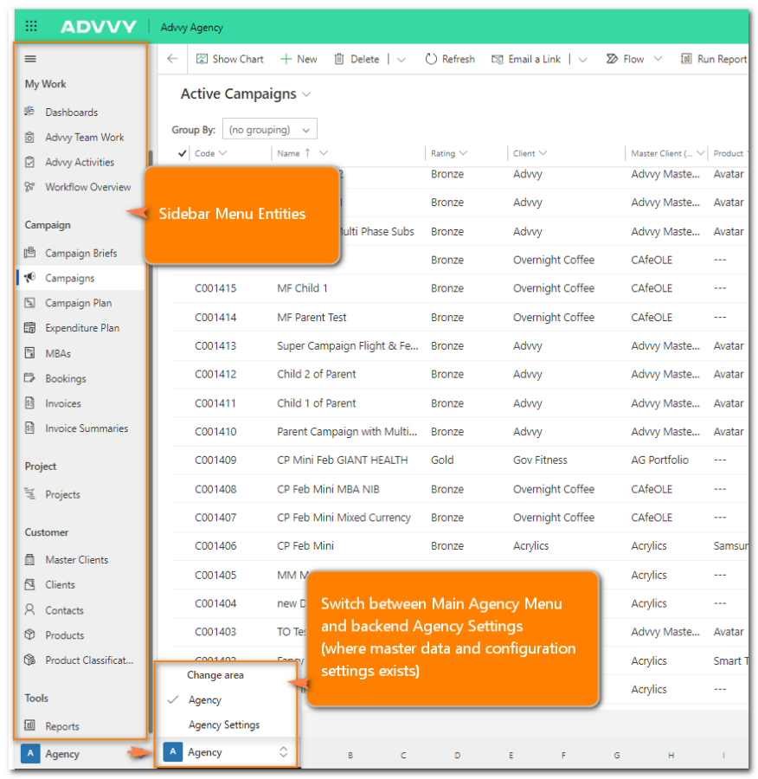Collapse the sidebar with hamburger icon
Screen dimensions: 758x779
coord(30,59)
